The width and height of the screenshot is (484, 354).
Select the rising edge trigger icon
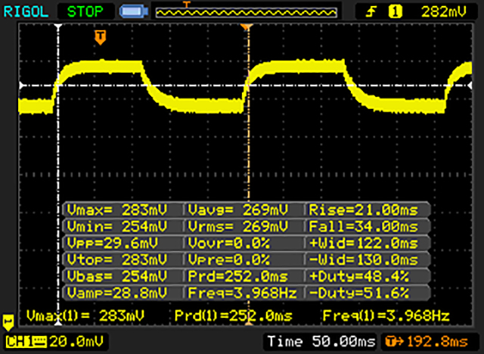point(372,11)
